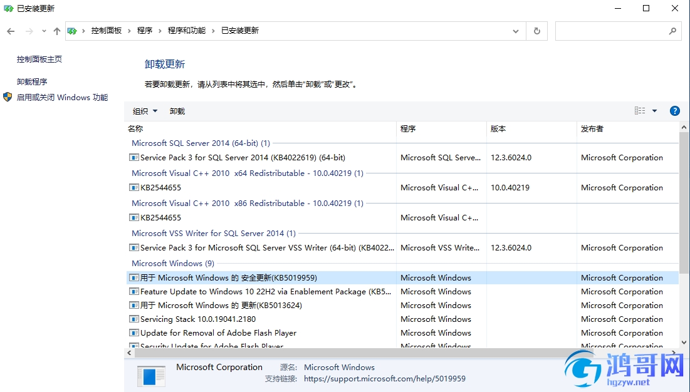Collapse Visual C++ 2010 x86 Redistributable group
Screen dimensions: 690x392
[x=248, y=203]
